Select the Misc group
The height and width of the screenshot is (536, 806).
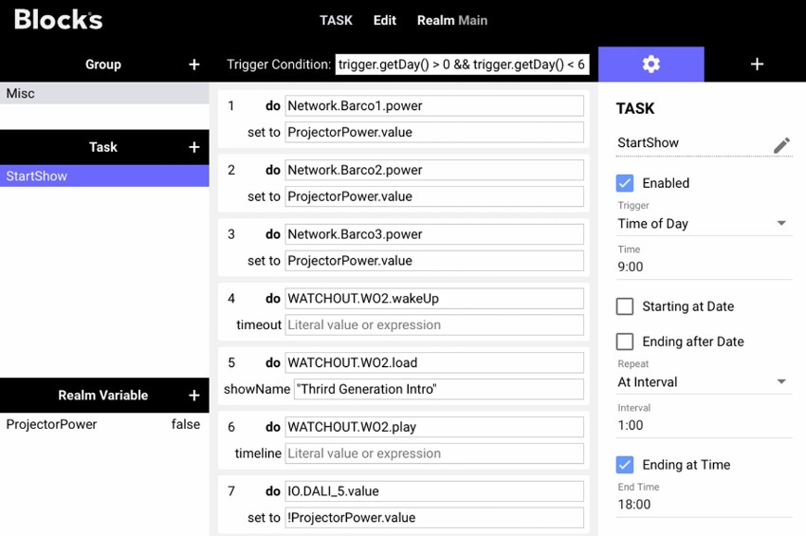104,94
